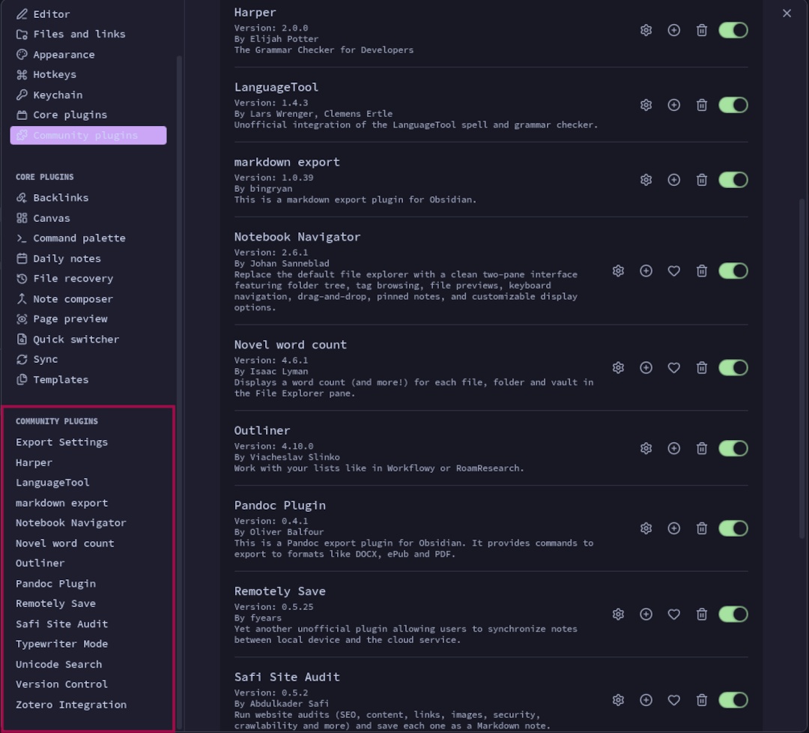The image size is (809, 733).
Task: Click heart icon for Remotely Save
Action: (674, 615)
